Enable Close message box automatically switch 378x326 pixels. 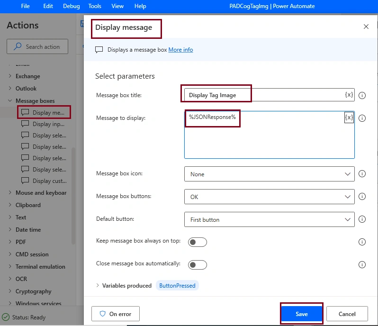tap(198, 265)
